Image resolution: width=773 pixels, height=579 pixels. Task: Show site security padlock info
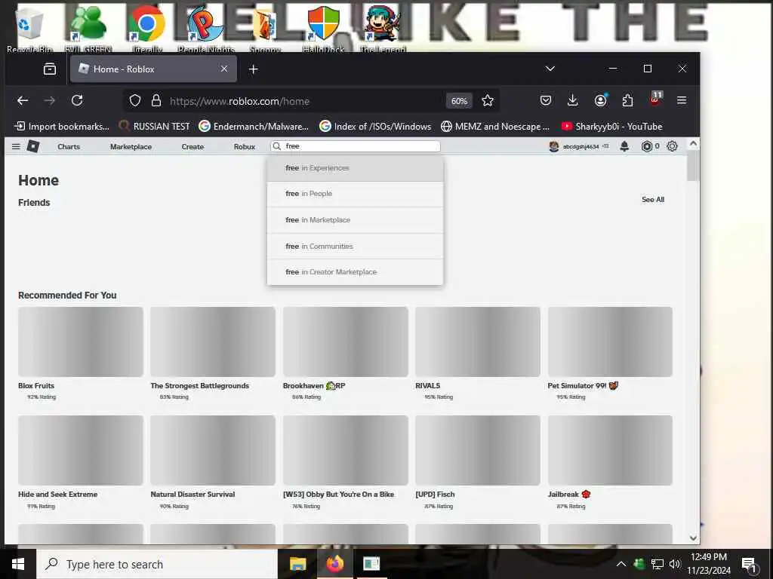pos(156,101)
